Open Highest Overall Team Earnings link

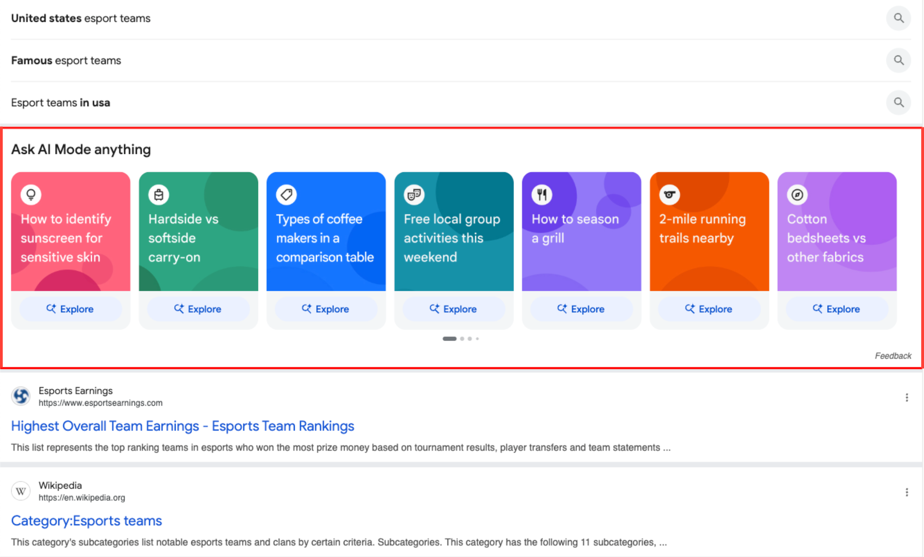(x=182, y=426)
